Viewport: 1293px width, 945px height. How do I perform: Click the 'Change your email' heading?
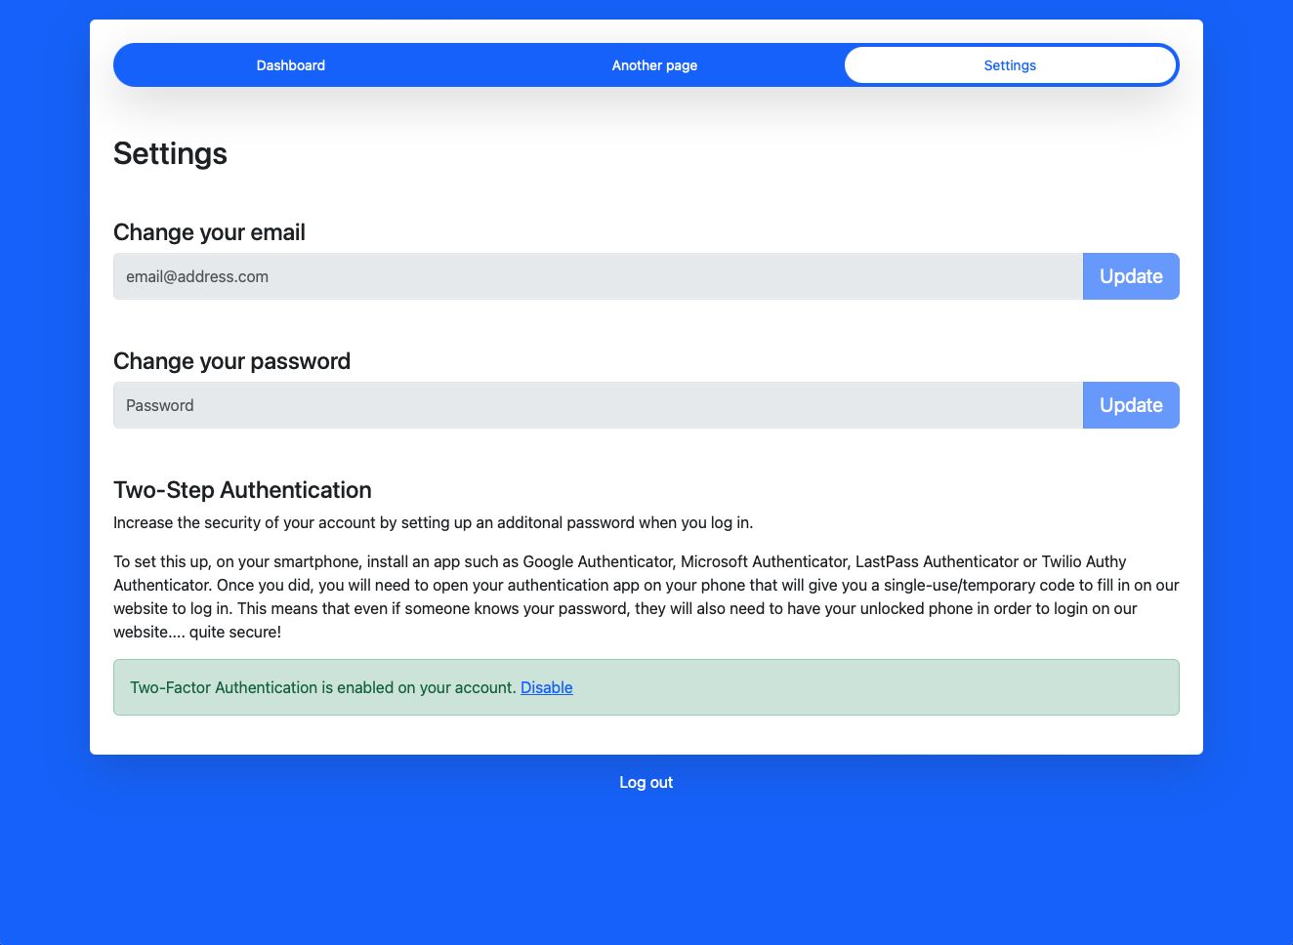click(209, 232)
